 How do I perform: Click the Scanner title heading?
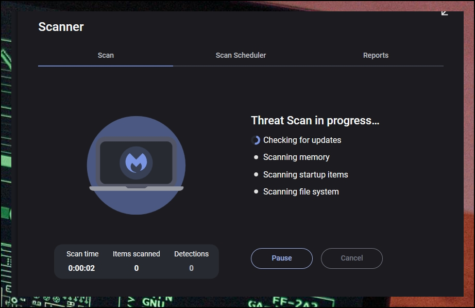coord(61,27)
